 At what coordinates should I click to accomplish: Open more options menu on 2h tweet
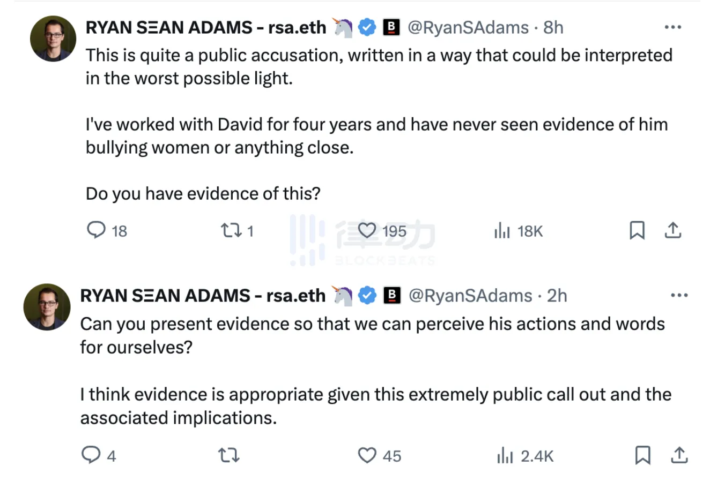[679, 295]
